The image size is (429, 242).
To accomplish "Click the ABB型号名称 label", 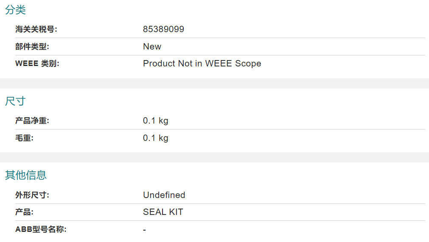I will [x=41, y=229].
